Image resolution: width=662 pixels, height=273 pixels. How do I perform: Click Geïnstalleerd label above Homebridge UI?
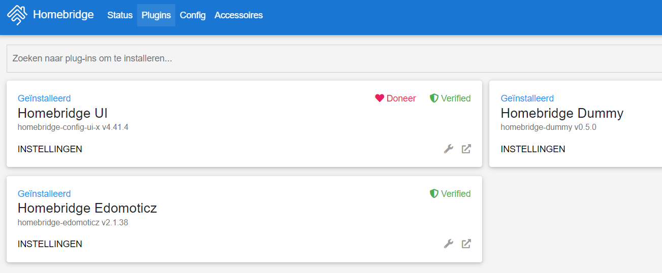pyautogui.click(x=44, y=98)
